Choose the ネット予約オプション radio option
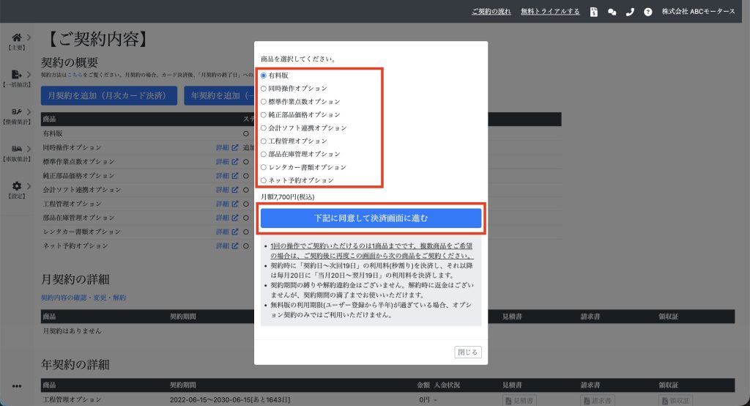Screen dimensions: 750x406 [x=264, y=180]
